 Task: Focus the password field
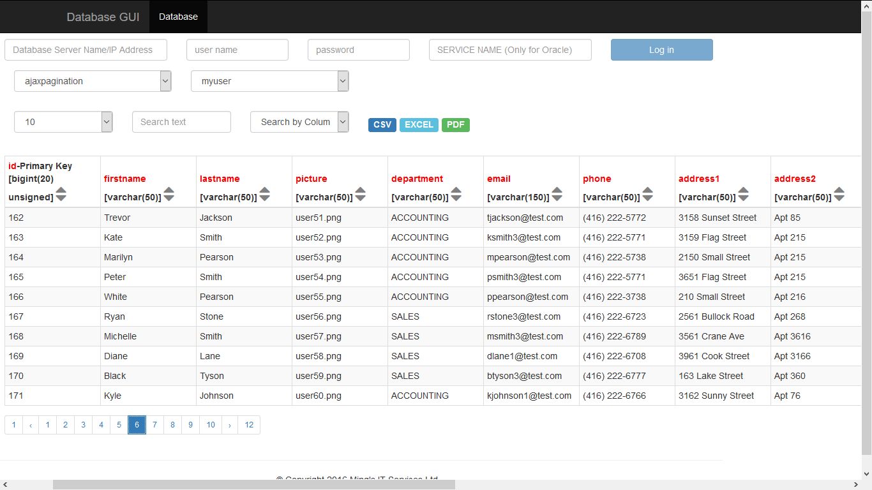[359, 50]
